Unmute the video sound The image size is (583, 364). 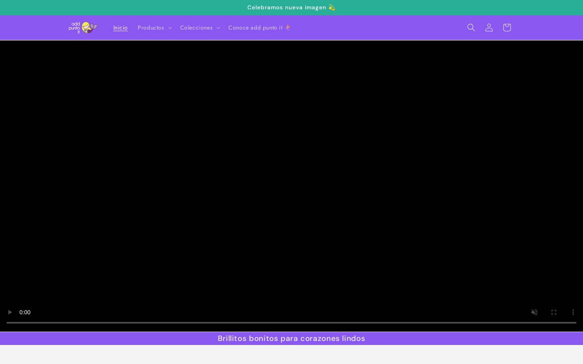pyautogui.click(x=534, y=312)
